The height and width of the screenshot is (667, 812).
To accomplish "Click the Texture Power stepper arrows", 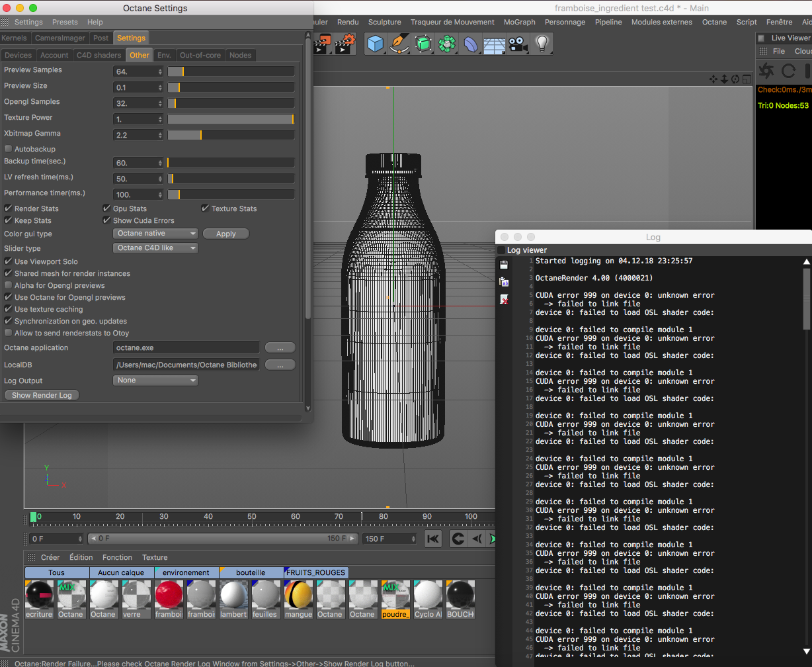I will pos(160,120).
